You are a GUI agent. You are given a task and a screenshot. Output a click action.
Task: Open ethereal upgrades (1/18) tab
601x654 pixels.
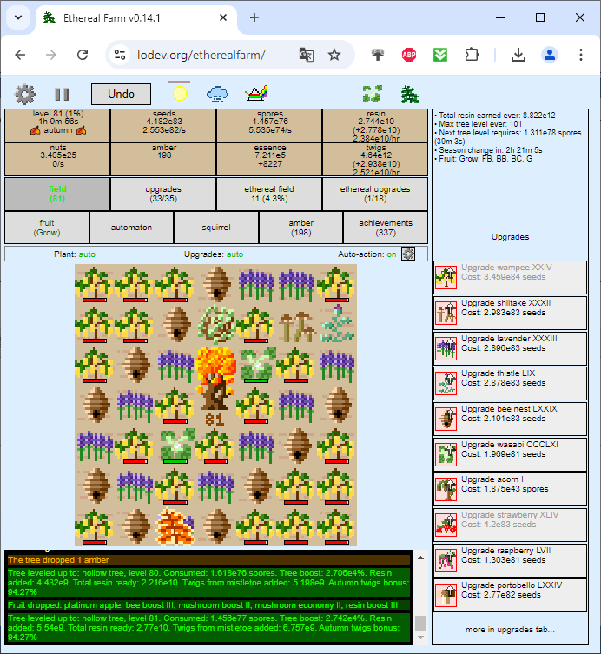[x=375, y=194]
